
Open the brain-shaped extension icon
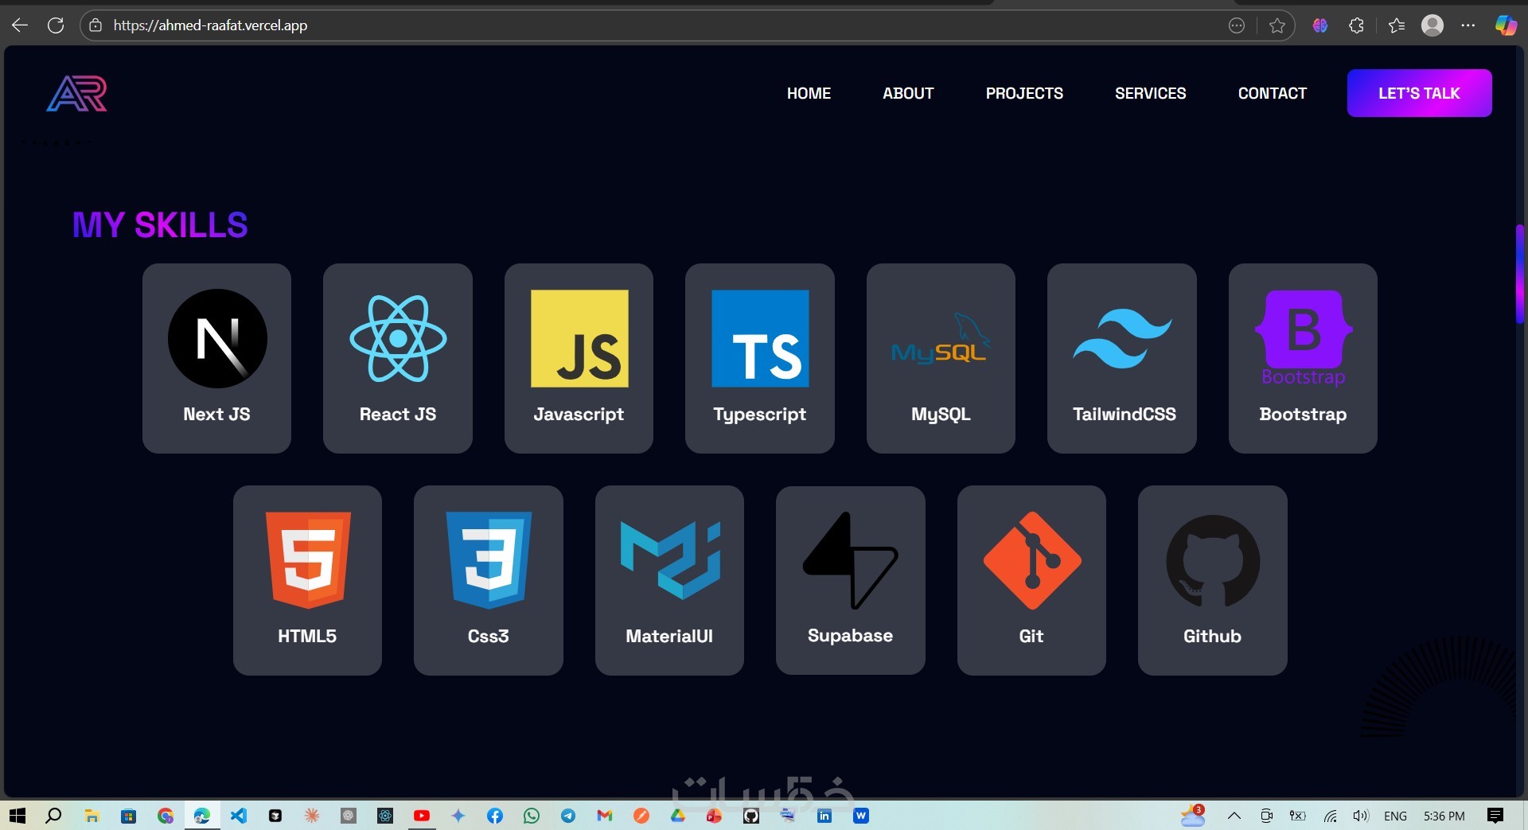pyautogui.click(x=1320, y=25)
